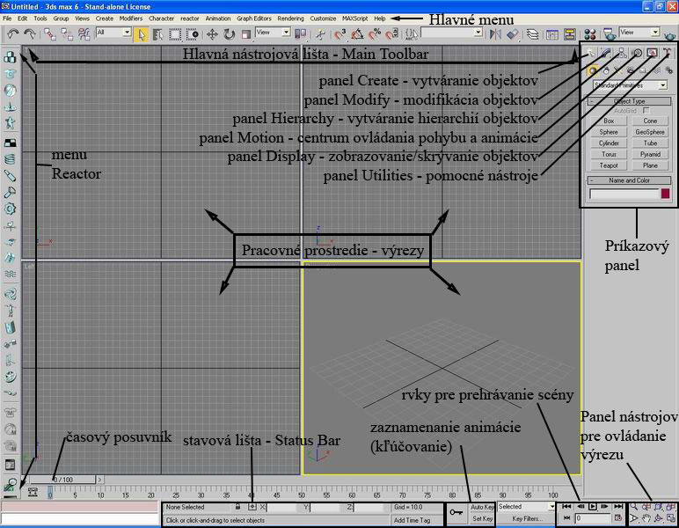
Task: Open the Named Selection Sets dropdown
Action: 451,32
